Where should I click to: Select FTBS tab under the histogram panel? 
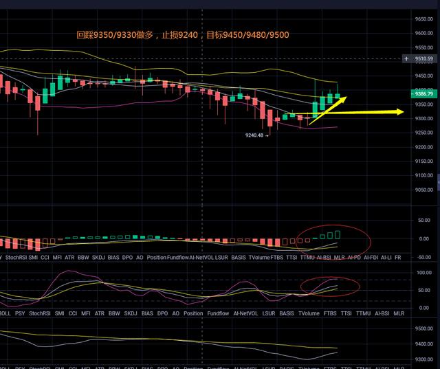click(276, 258)
